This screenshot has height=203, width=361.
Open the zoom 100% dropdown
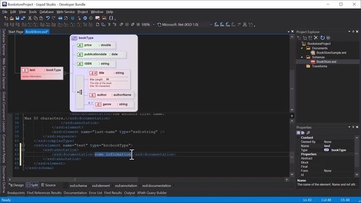pos(153,25)
